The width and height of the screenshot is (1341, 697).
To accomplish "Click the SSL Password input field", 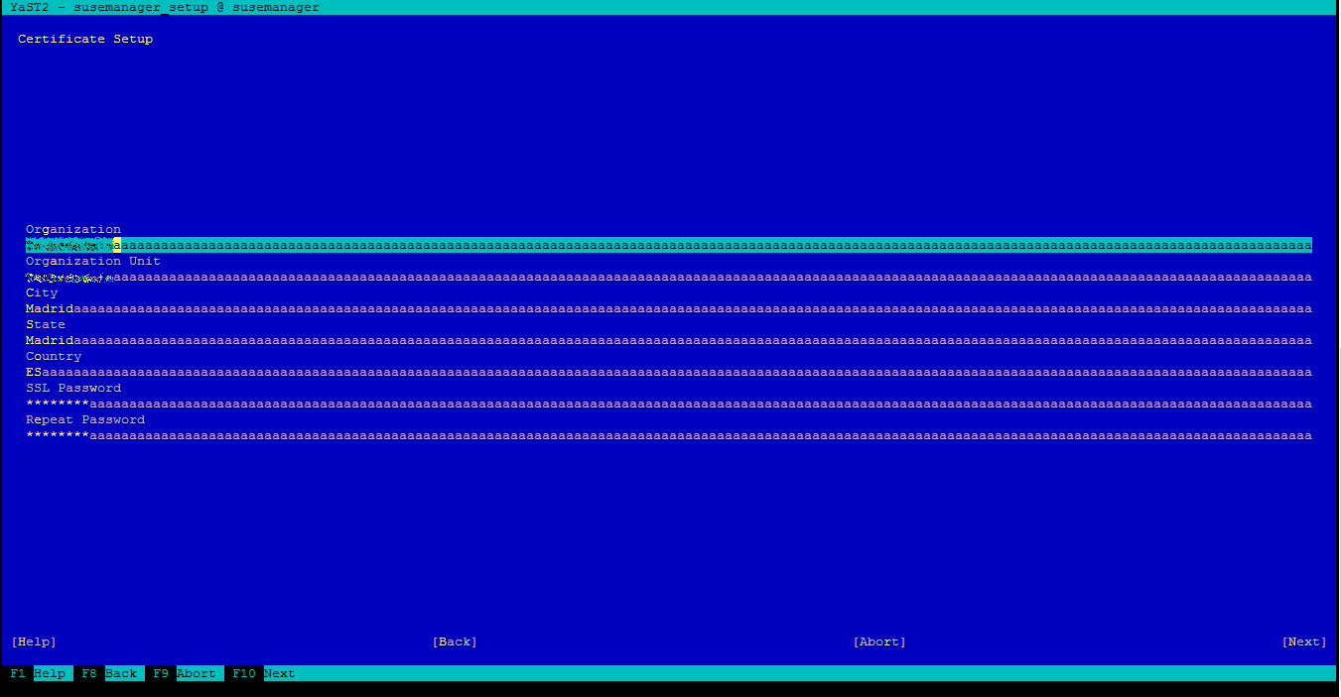I will [x=668, y=405].
